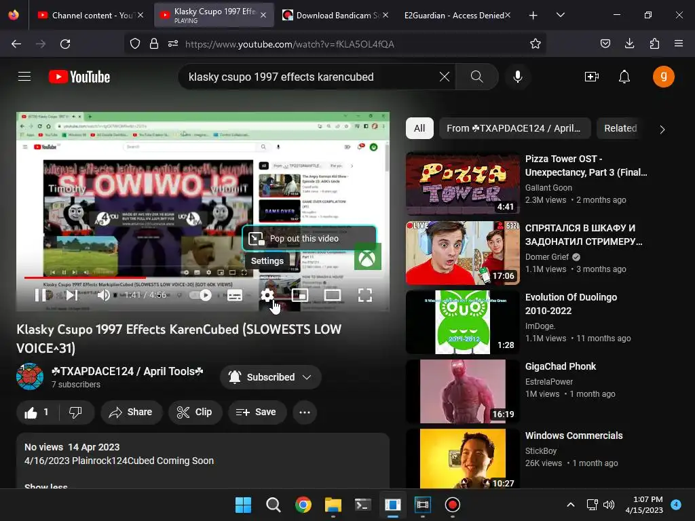Open Firefox downloads panel

(x=629, y=44)
